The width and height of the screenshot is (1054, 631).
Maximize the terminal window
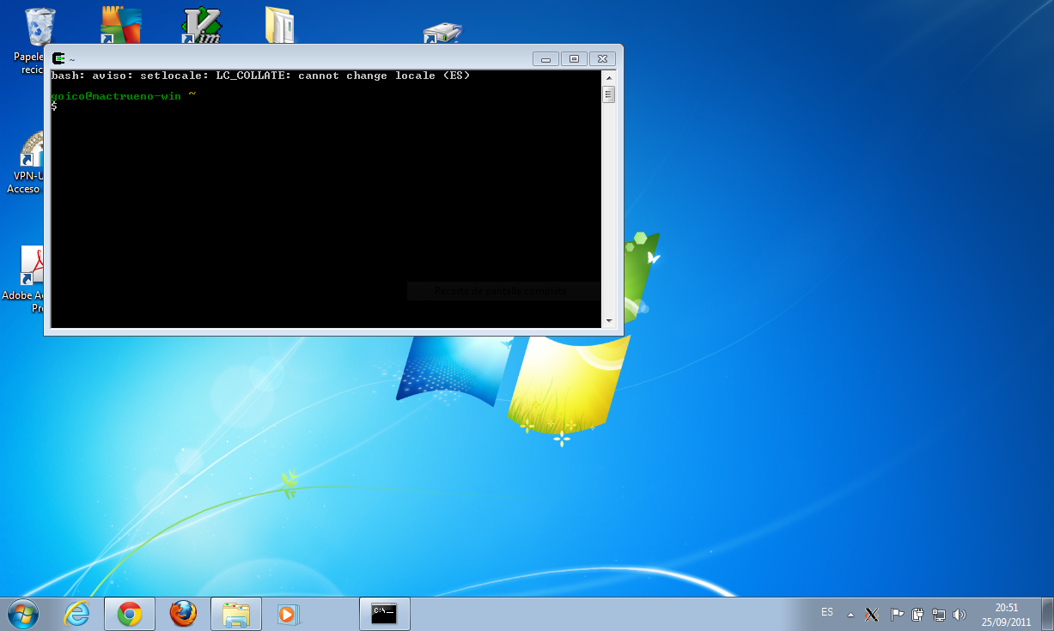tap(574, 59)
